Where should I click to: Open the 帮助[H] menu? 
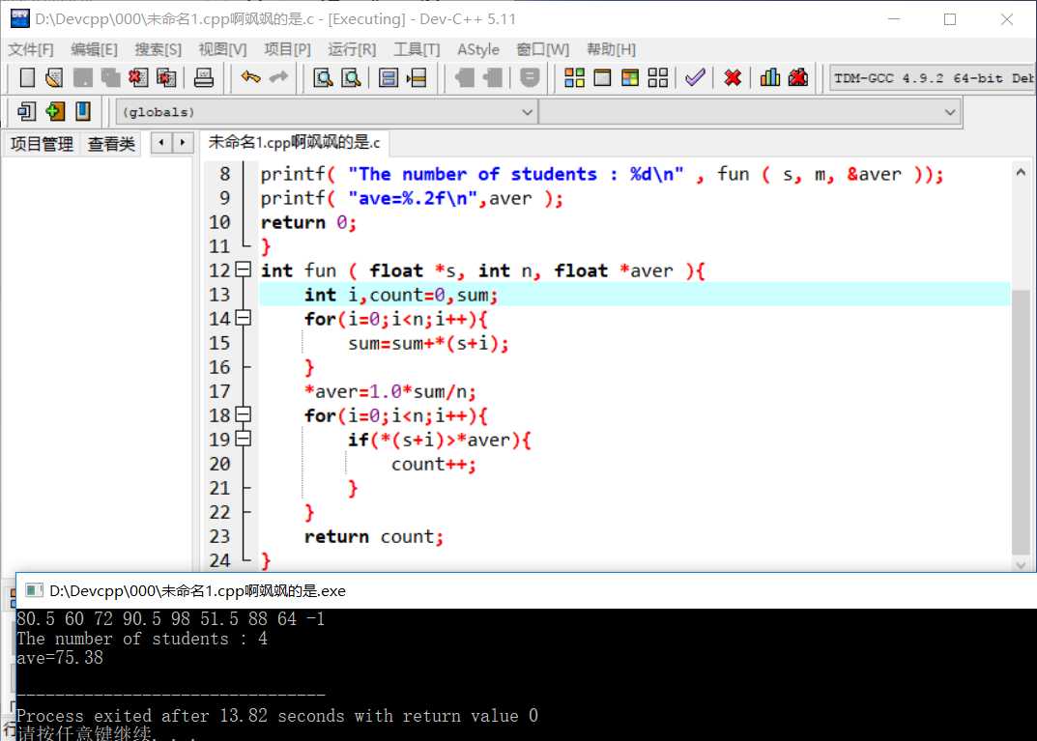(611, 49)
